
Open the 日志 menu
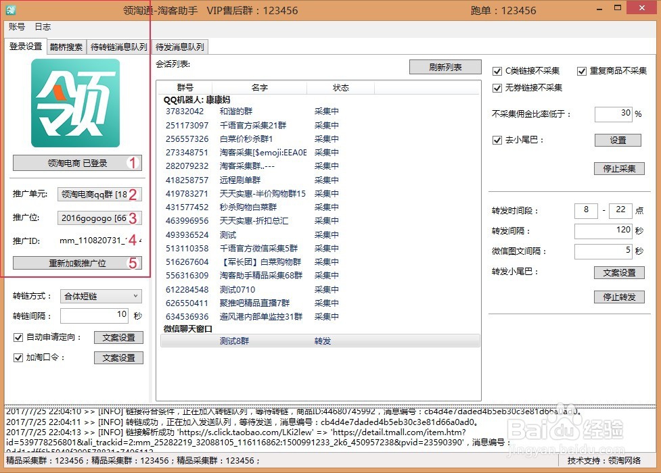point(43,27)
